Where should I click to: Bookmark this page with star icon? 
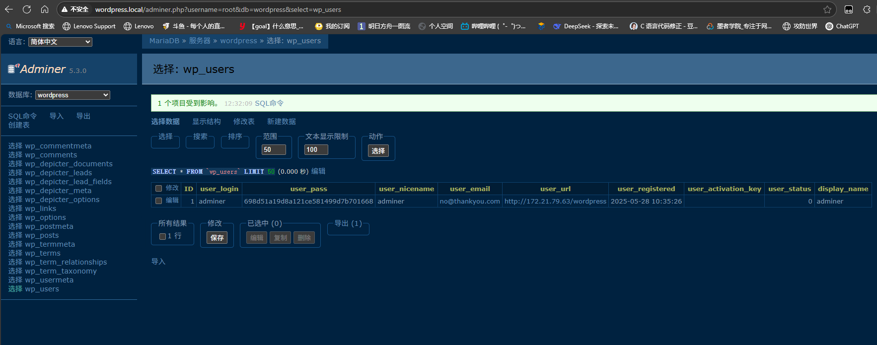[x=827, y=9]
